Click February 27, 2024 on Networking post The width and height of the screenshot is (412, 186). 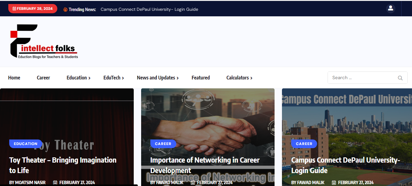point(215,183)
